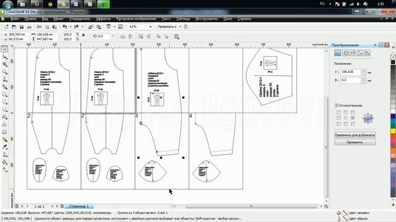Select the Ellipse tool
This screenshot has height=222, width=396.
(4, 102)
